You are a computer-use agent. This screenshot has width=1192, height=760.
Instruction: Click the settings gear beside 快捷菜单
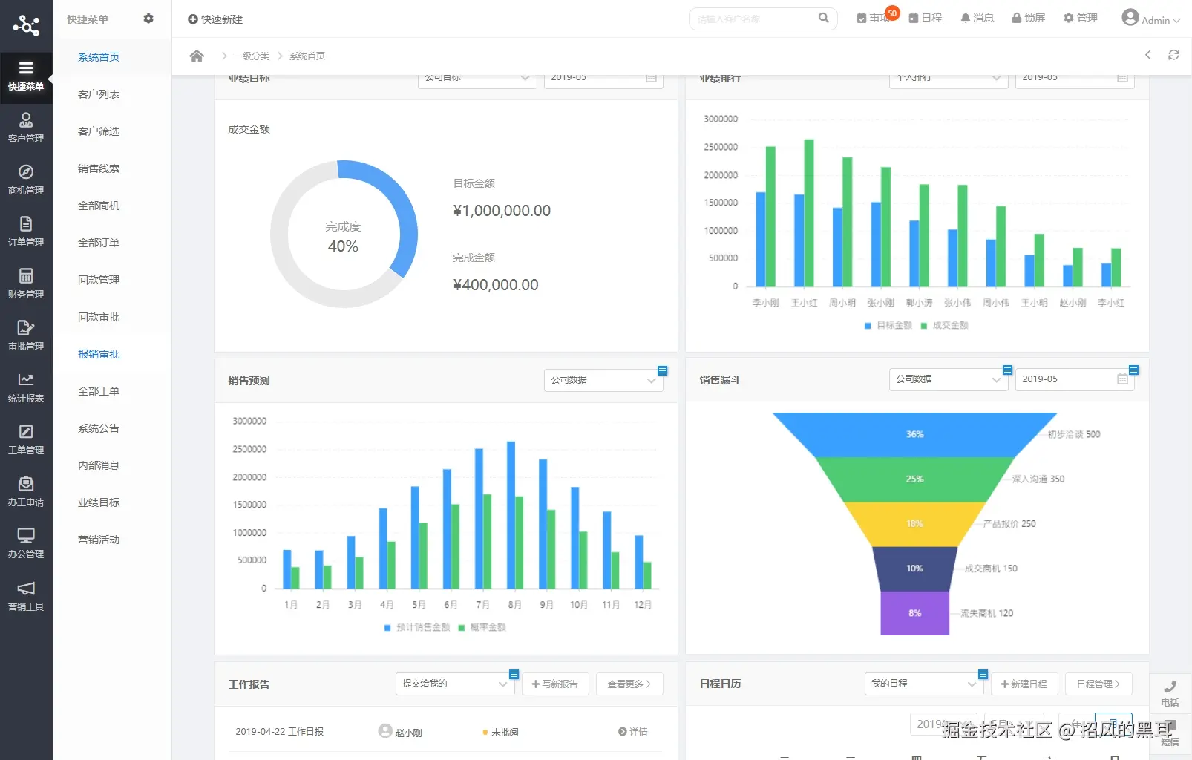tap(148, 19)
